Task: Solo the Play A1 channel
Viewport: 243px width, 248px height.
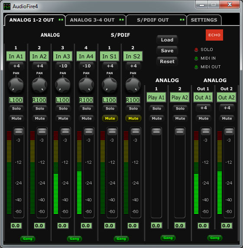Action: 156,108
